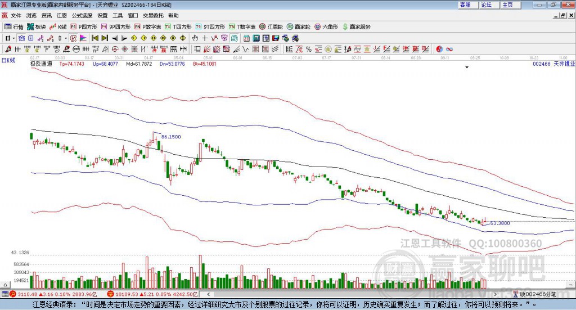Click the 53.3800 low price label
Viewport: 576px width, 310px height.
(x=500, y=223)
